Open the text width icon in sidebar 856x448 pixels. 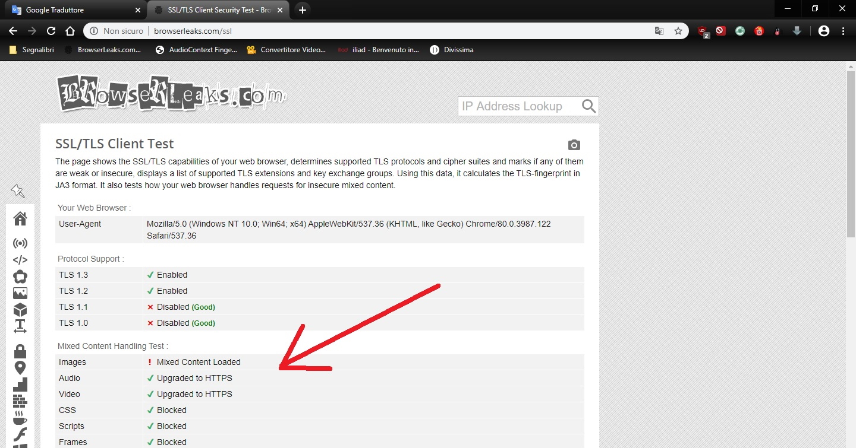pyautogui.click(x=20, y=326)
